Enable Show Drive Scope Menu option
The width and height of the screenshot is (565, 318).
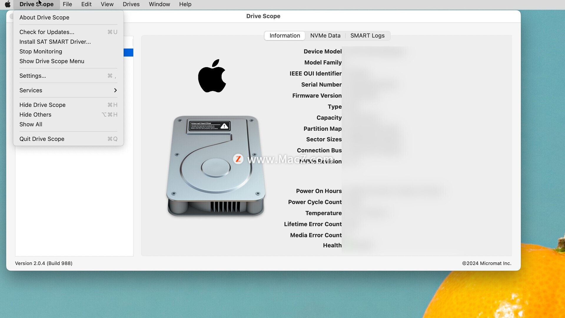coord(52,61)
